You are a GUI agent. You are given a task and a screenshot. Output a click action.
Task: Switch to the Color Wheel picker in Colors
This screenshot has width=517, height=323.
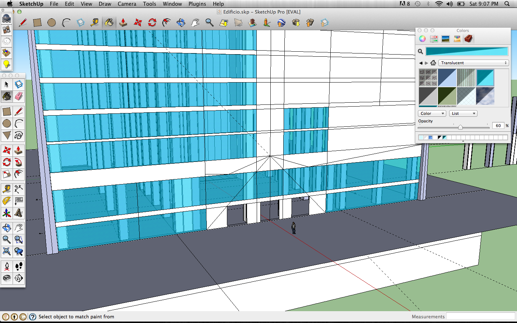(422, 38)
